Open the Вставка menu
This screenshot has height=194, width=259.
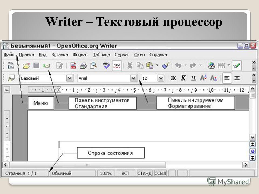click(x=60, y=55)
